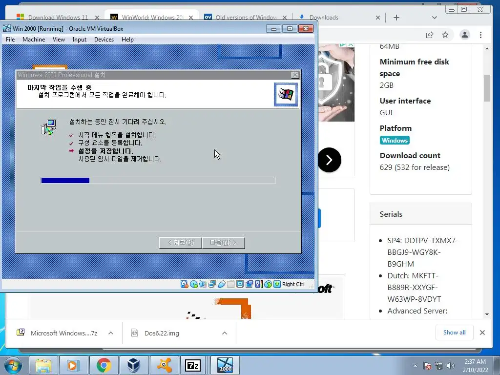Click the scroll down arrow in Chrome
Screen dimensions: 500x375
tap(487, 314)
